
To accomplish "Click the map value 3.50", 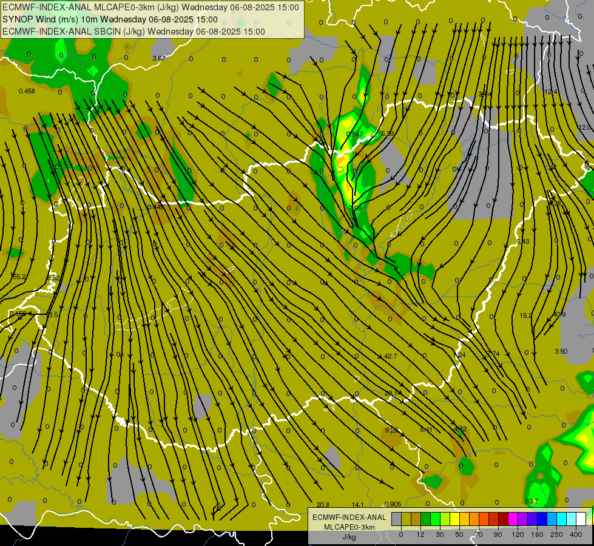I will pyautogui.click(x=561, y=351).
